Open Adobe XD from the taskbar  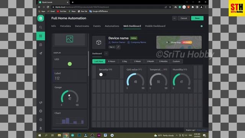tap(99, 135)
